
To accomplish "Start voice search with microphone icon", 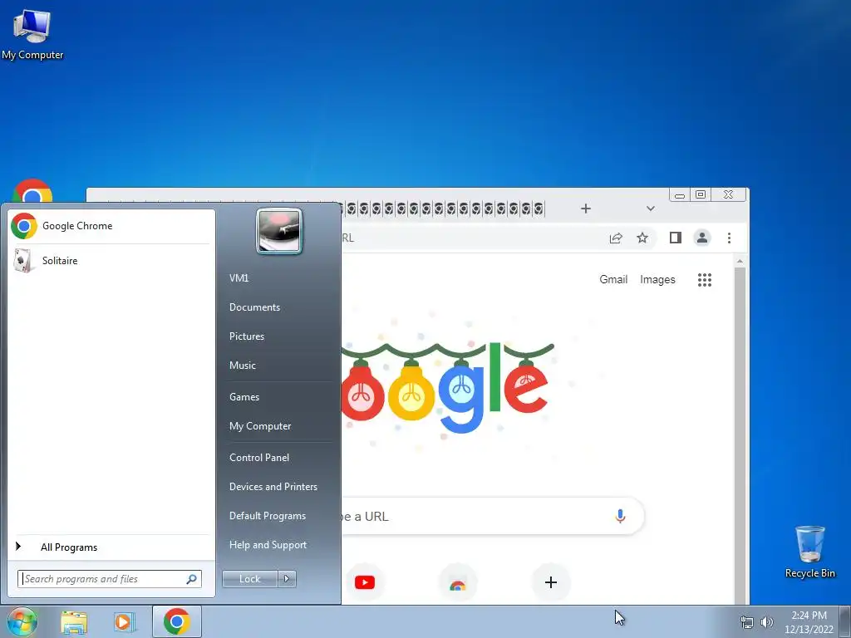I will tap(620, 516).
